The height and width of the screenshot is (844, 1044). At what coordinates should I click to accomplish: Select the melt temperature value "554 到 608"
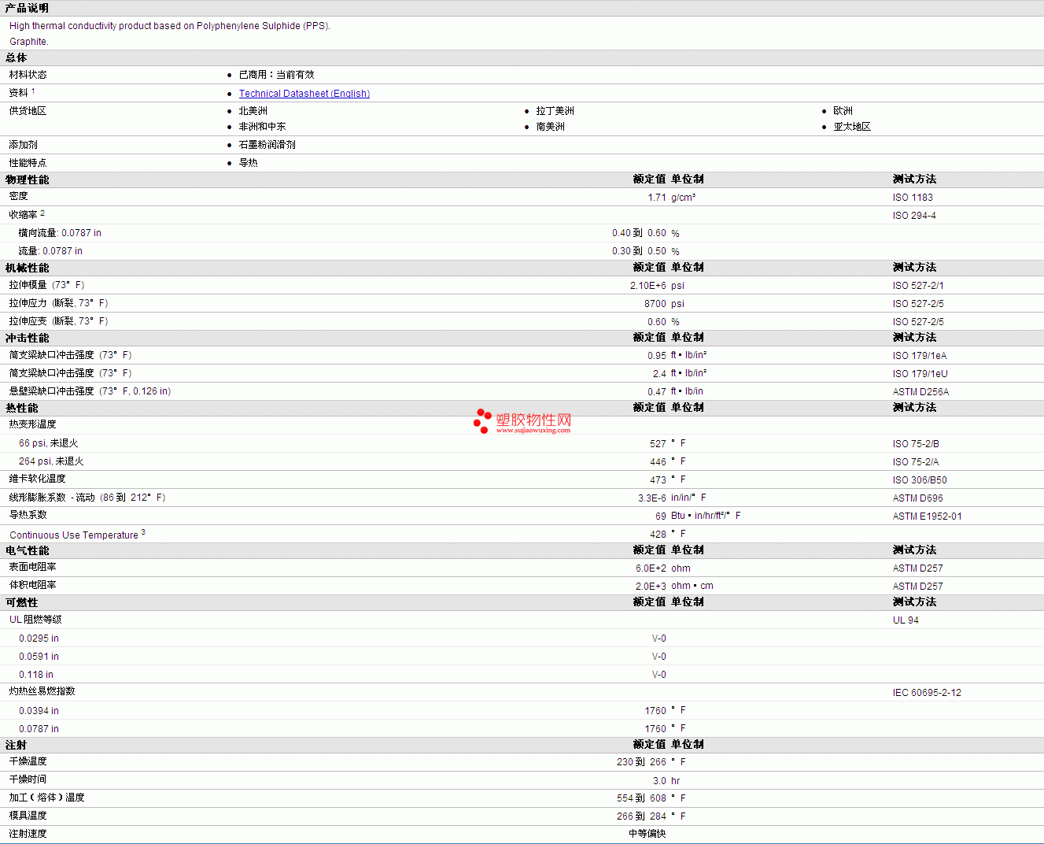click(x=641, y=798)
